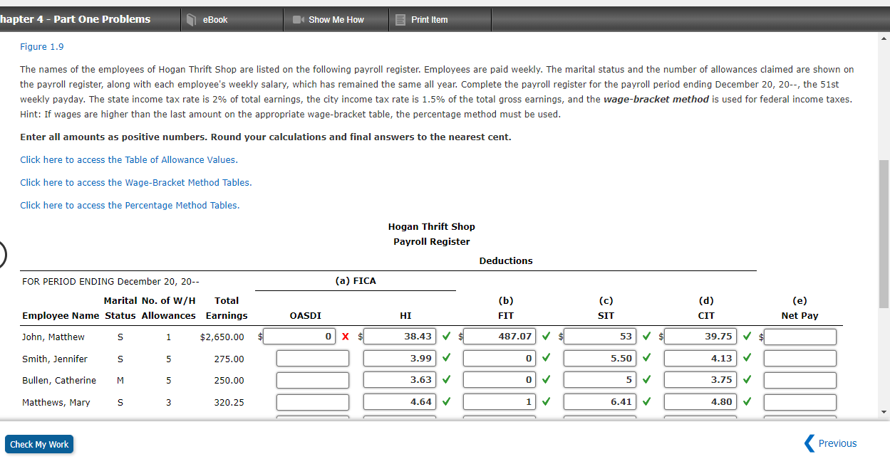Click the CIT field for John, Matthew
890x459 pixels.
tap(700, 337)
